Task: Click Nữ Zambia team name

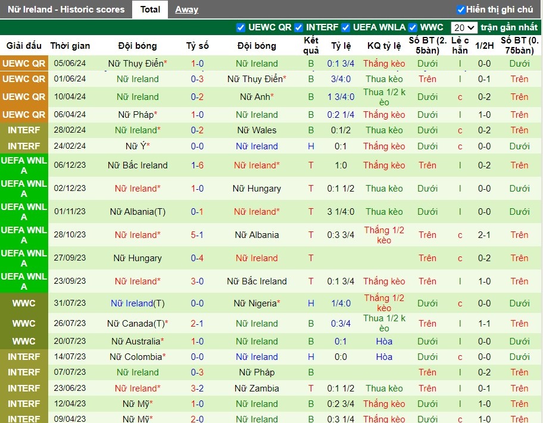Action: click(257, 388)
